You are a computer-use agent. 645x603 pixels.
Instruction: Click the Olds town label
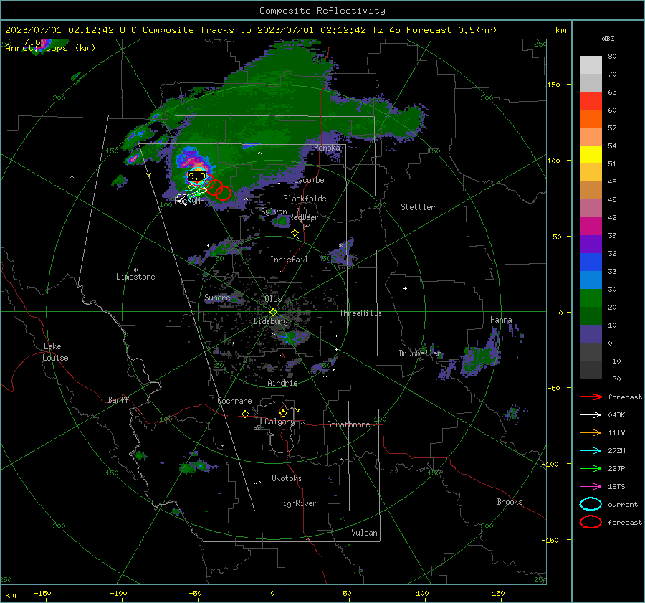click(x=273, y=299)
